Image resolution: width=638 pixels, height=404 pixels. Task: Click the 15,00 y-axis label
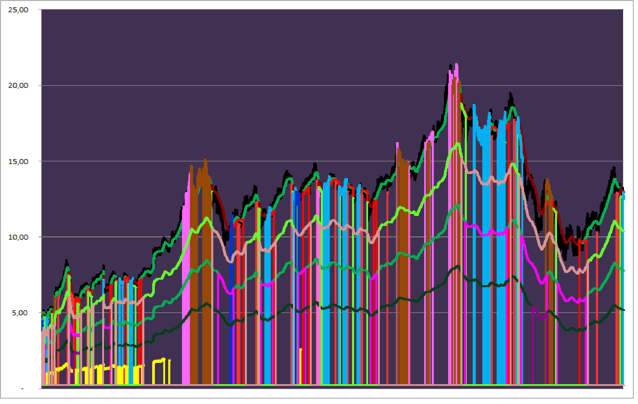(18, 161)
